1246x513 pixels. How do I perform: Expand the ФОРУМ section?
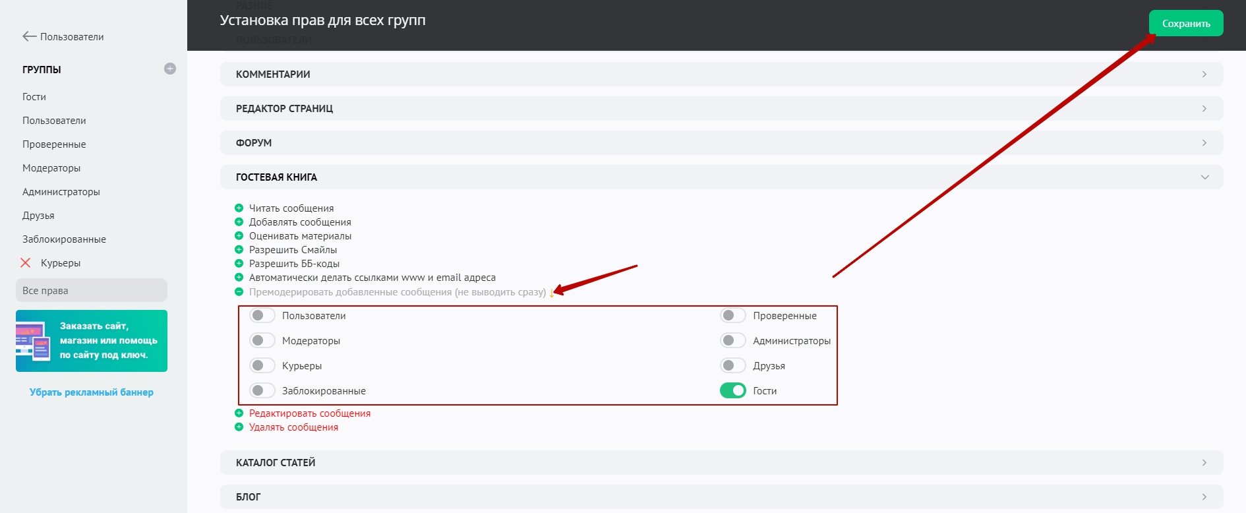point(721,143)
